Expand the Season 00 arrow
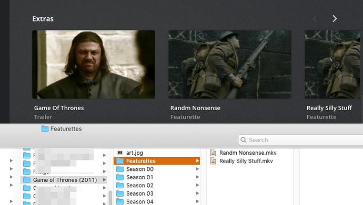Image resolution: width=363 pixels, height=205 pixels. coord(197,169)
